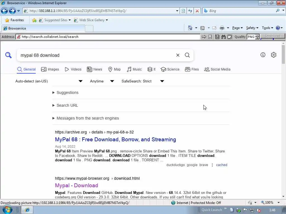Select the Social Media search tab
This screenshot has height=214, width=286.
217,69
